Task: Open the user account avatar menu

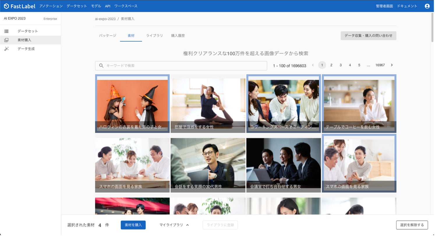Action: (x=427, y=6)
